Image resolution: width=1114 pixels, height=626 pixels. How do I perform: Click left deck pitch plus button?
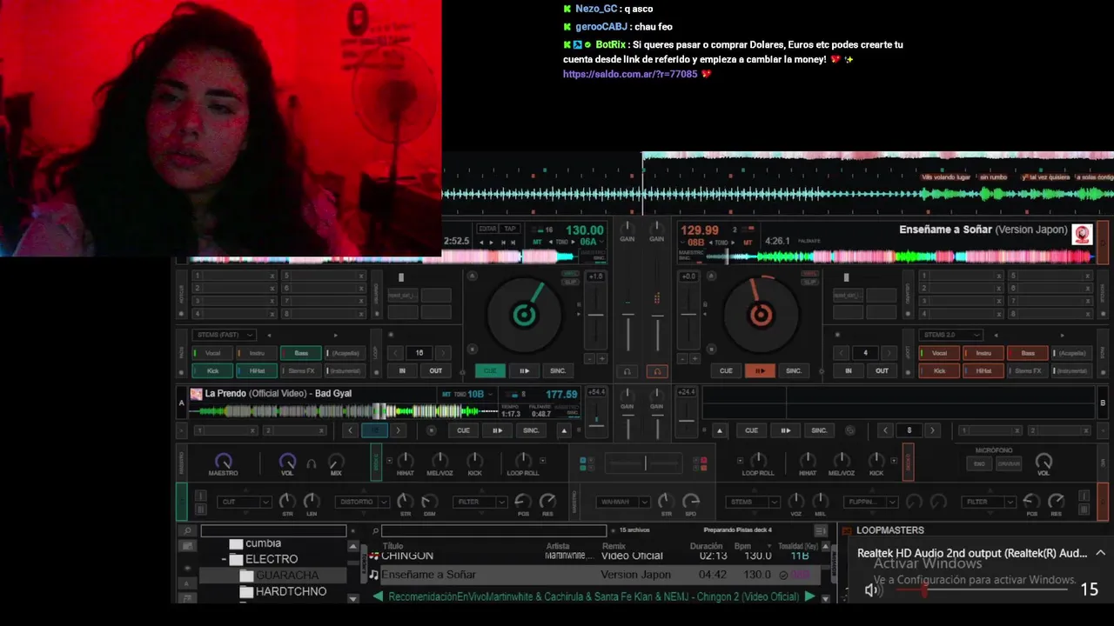(x=601, y=358)
